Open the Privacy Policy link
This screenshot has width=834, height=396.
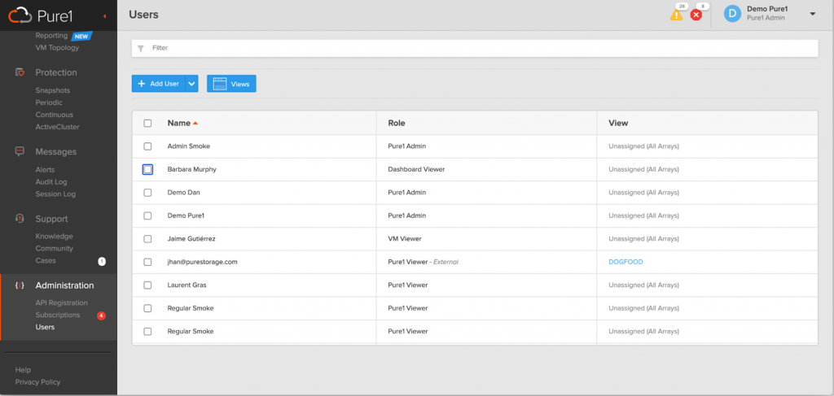point(37,382)
